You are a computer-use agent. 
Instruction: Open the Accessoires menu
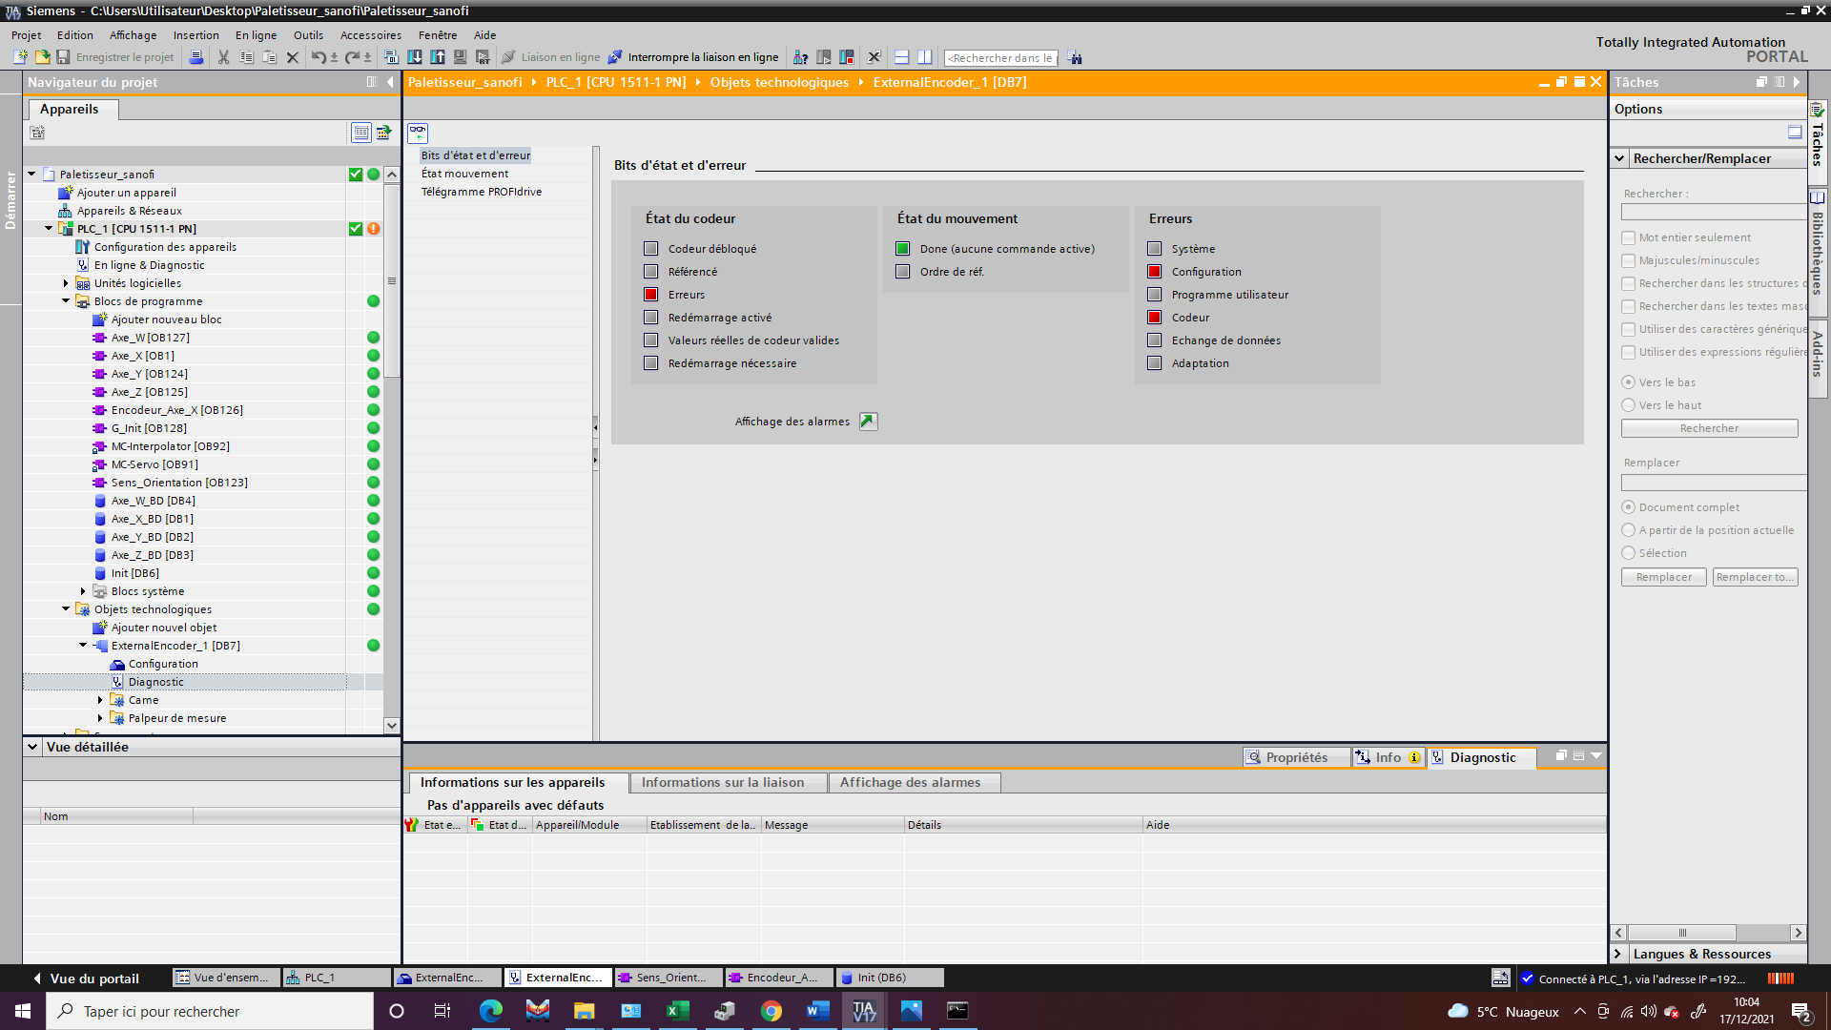(x=370, y=35)
